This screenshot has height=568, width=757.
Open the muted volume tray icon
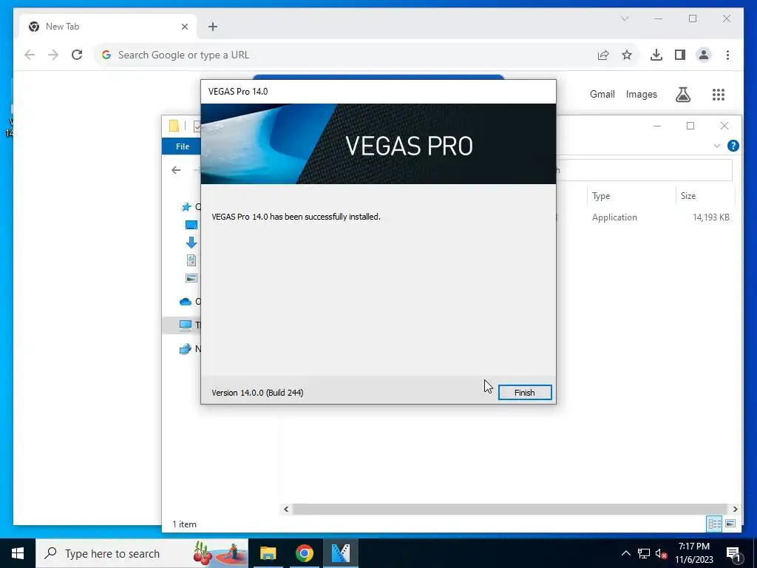[661, 553]
